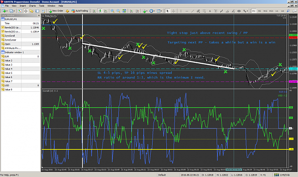Toggle the Market Watch panel icon
The image size is (298, 177).
tap(20, 11)
